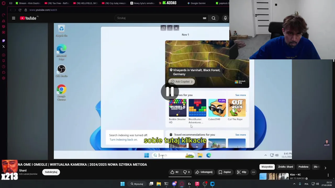Open the Shard channel name link
335x188 pixels.
coord(23,171)
